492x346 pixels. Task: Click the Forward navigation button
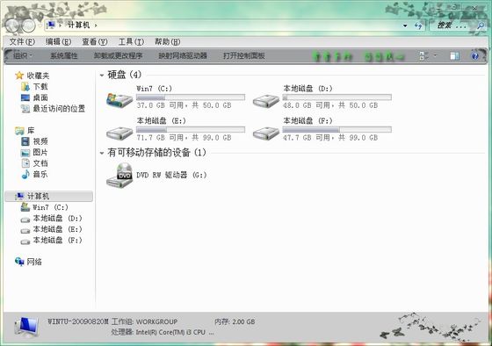pyautogui.click(x=28, y=25)
